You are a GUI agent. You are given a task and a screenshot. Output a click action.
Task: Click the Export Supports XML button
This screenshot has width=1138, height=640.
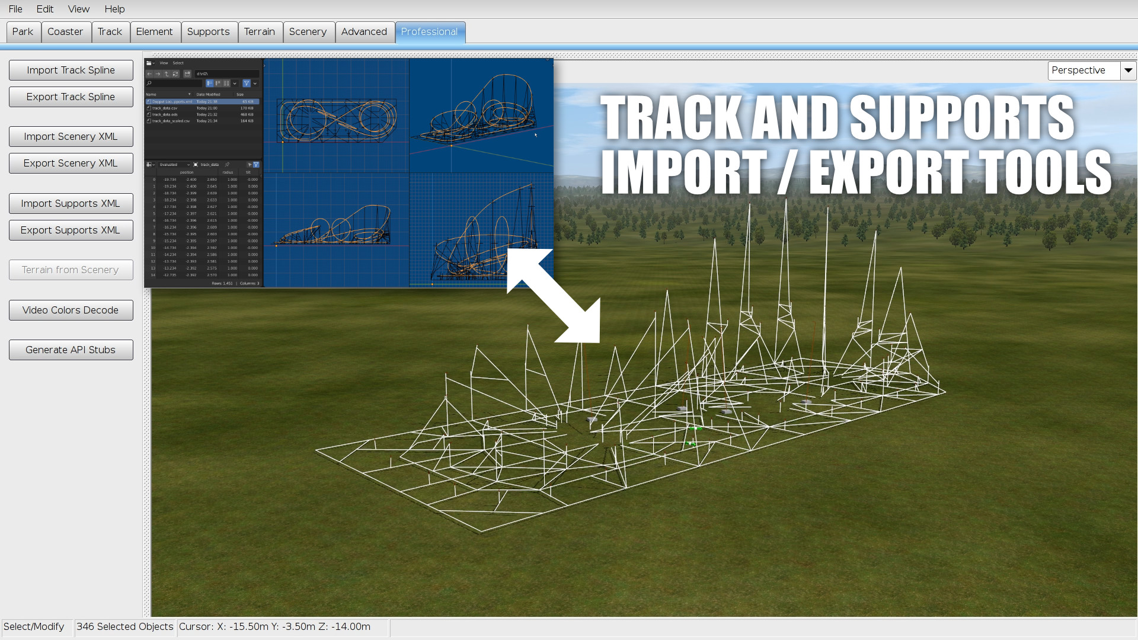coord(71,231)
